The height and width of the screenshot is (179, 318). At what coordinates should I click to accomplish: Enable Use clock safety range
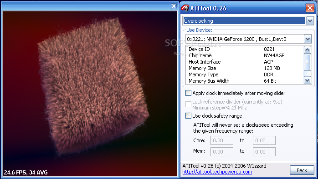click(188, 116)
